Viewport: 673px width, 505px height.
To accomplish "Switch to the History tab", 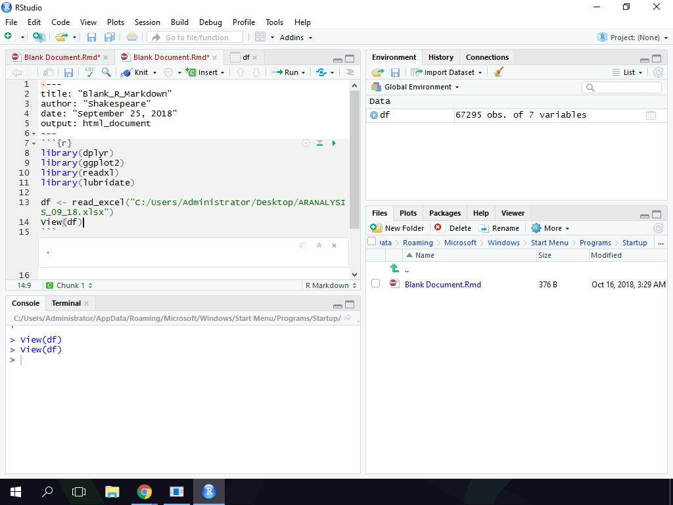I will (441, 57).
